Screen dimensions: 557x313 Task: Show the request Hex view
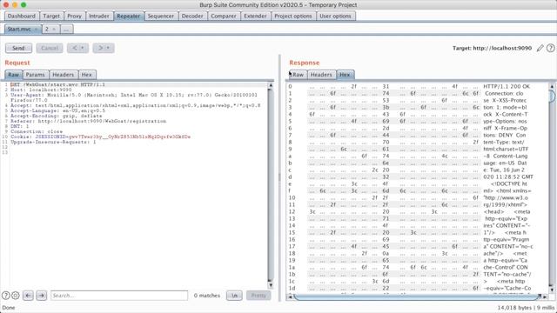87,75
